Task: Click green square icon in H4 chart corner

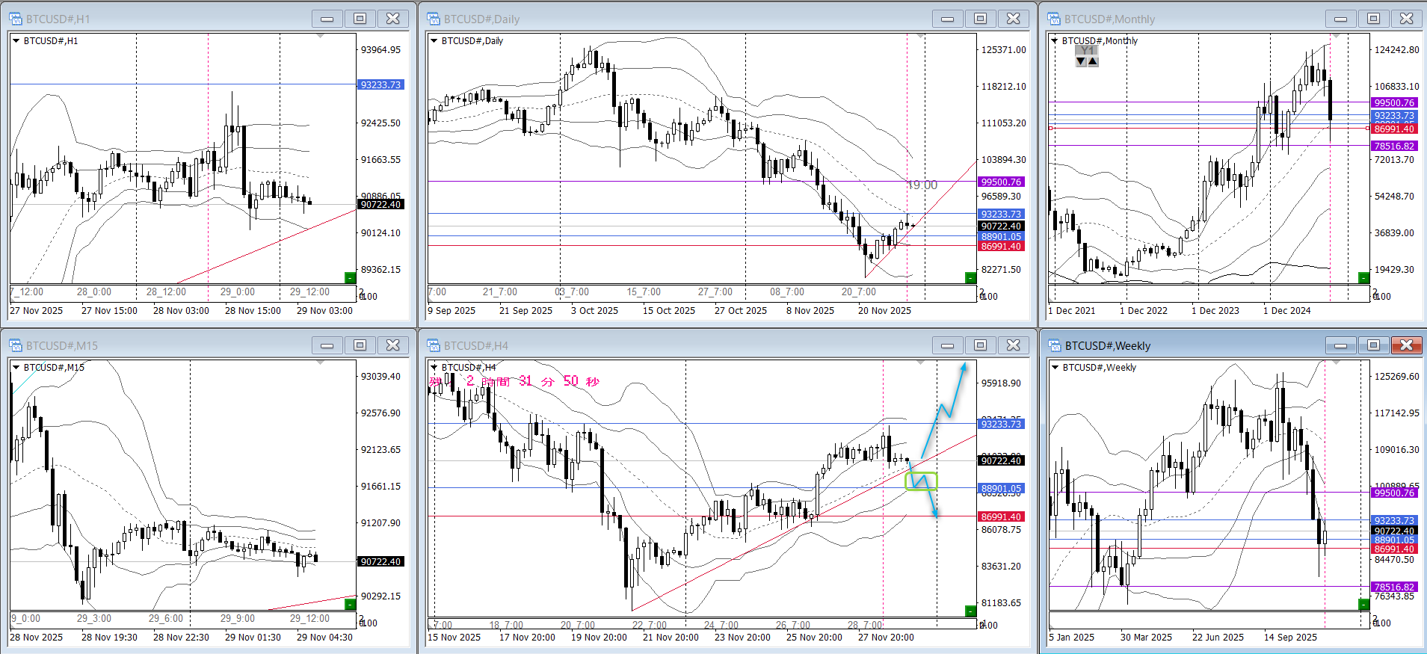Action: pyautogui.click(x=970, y=611)
